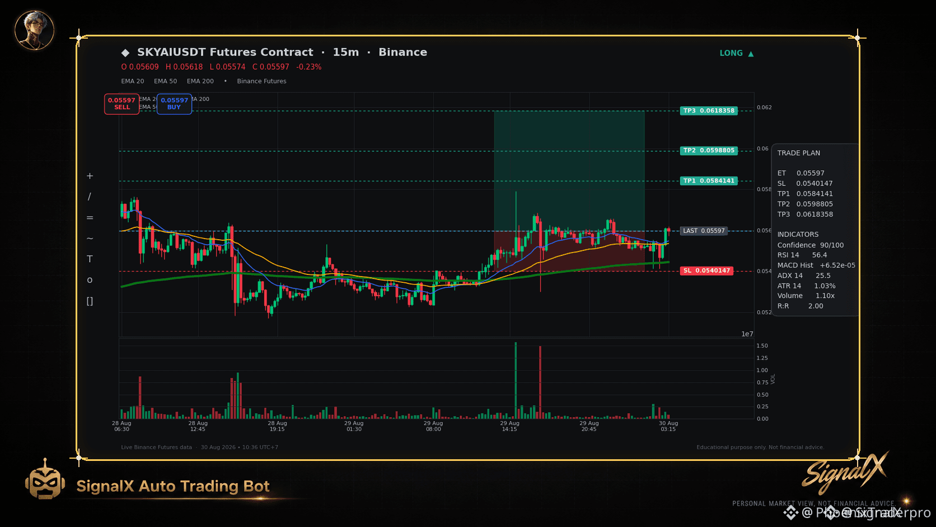This screenshot has width=936, height=527.
Task: Click the TP1 0.0584141 price label
Action: click(709, 181)
